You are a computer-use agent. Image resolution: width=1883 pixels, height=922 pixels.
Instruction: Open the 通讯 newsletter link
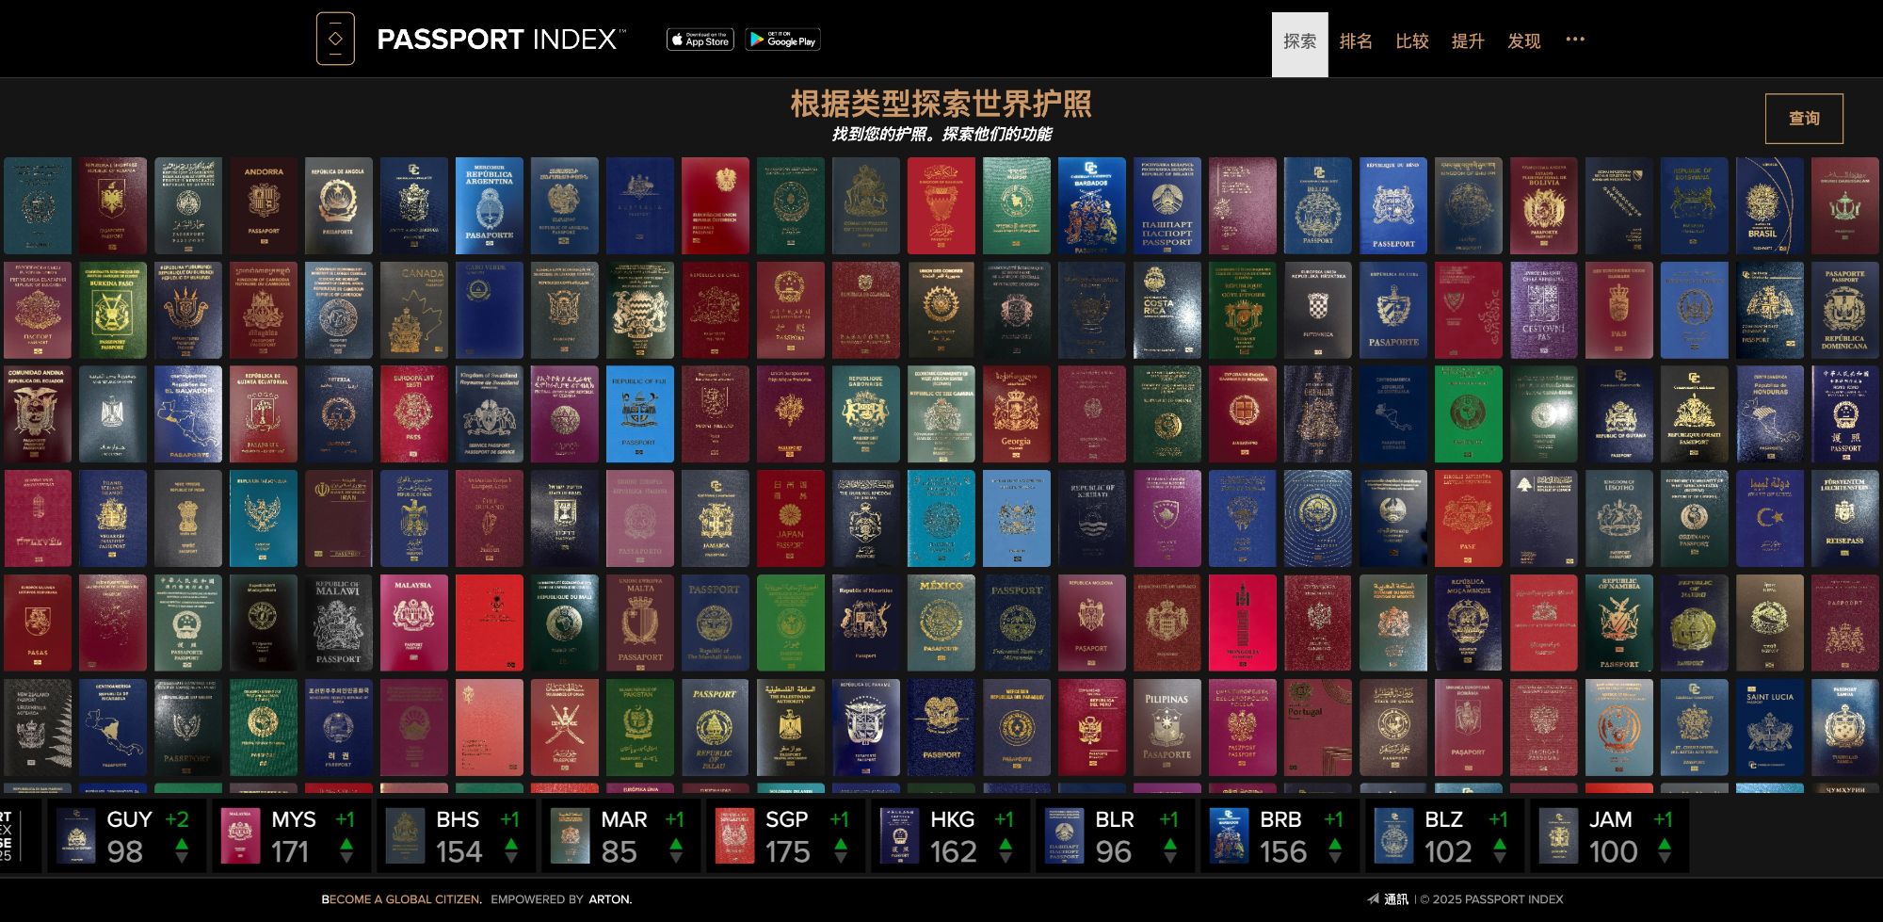point(1389,899)
